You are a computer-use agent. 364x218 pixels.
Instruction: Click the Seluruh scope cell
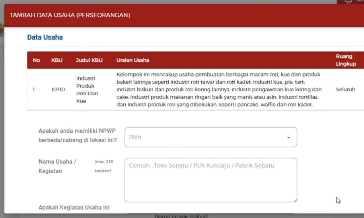coord(345,90)
